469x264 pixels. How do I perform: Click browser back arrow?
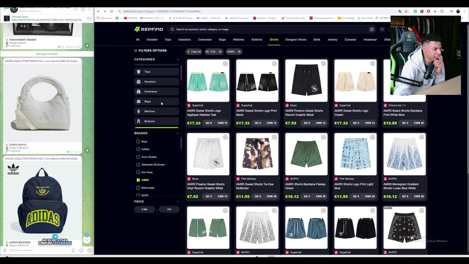click(99, 11)
